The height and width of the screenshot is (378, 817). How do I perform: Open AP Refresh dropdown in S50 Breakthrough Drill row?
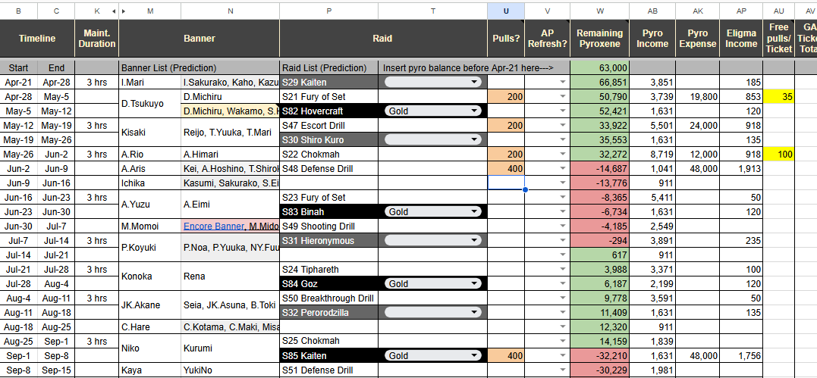[x=562, y=298]
